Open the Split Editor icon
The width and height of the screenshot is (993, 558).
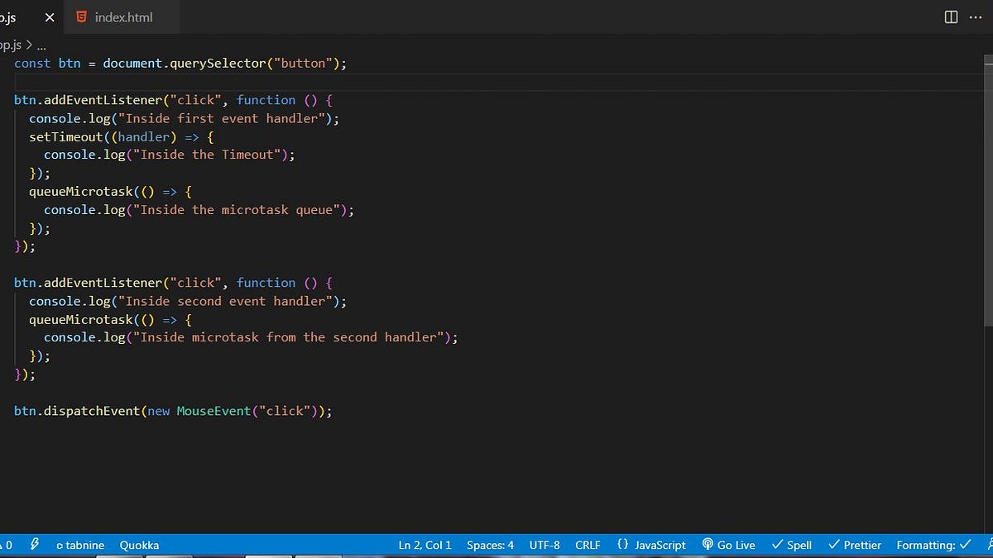coord(950,17)
